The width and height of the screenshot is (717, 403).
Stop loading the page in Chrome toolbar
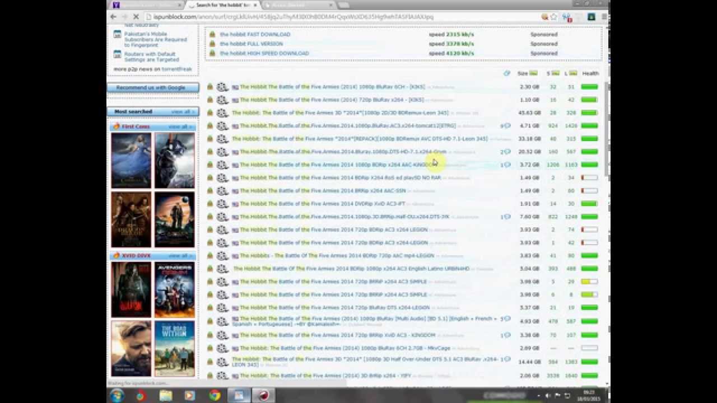(x=136, y=17)
